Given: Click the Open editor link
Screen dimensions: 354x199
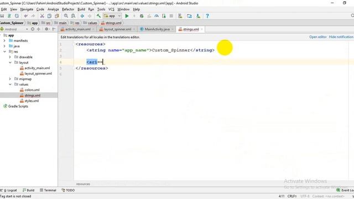Looking at the screenshot, I should (x=318, y=37).
